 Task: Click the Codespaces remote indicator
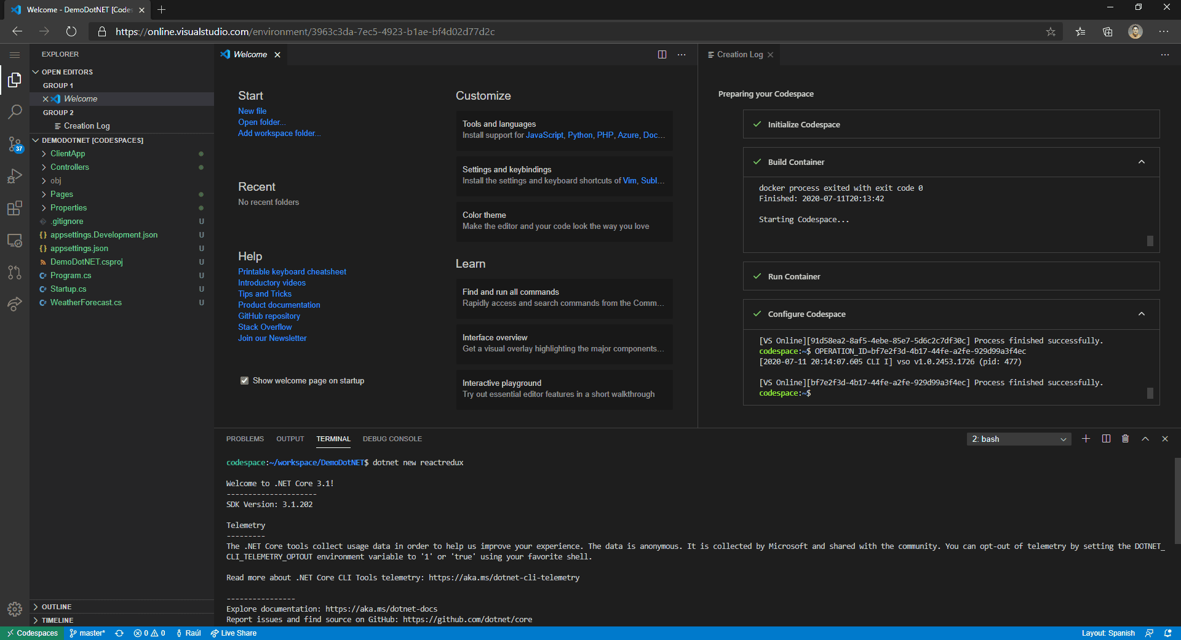pos(32,633)
